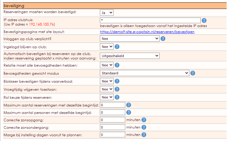The height and width of the screenshot is (141, 229).
Task: Open help for Blokkeer bevestigen tijdens vaarverbod
Action: (117, 81)
